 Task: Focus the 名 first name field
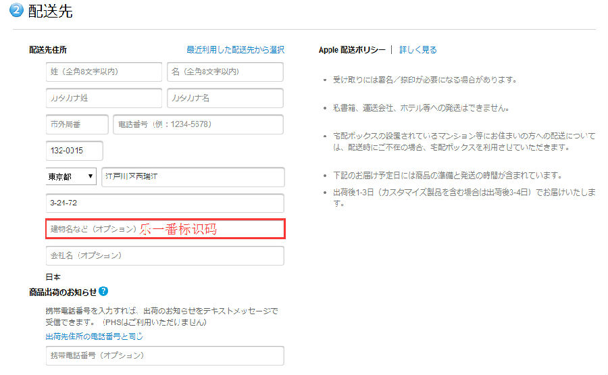coord(225,71)
